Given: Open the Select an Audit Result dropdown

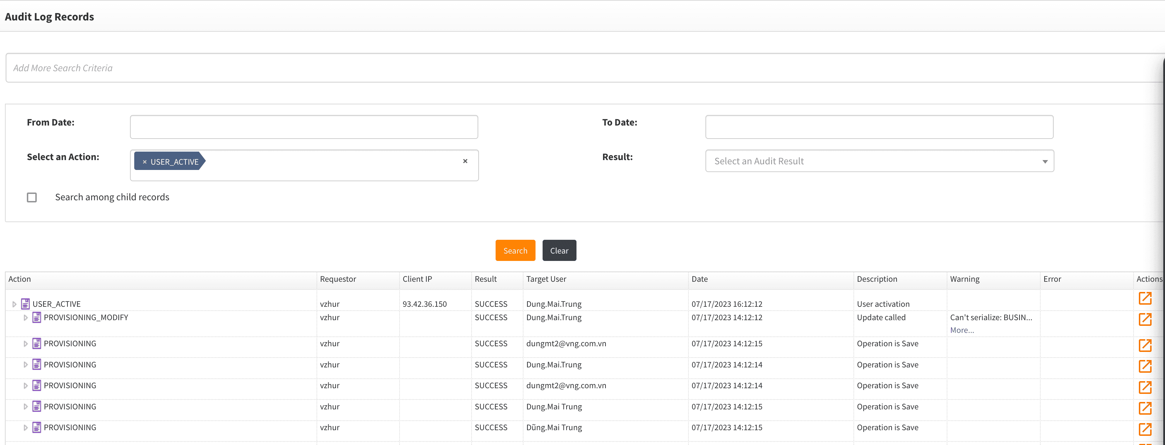Looking at the screenshot, I should click(x=879, y=161).
